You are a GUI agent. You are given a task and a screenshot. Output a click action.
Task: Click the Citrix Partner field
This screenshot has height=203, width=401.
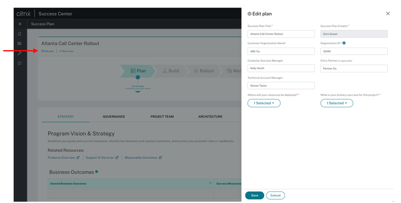(354, 68)
